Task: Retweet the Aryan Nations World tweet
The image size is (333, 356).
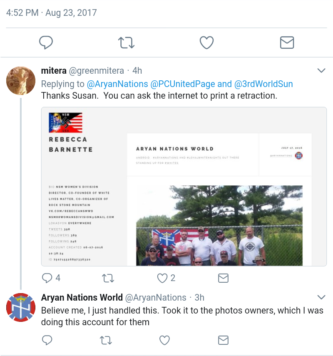Action: pyautogui.click(x=107, y=340)
